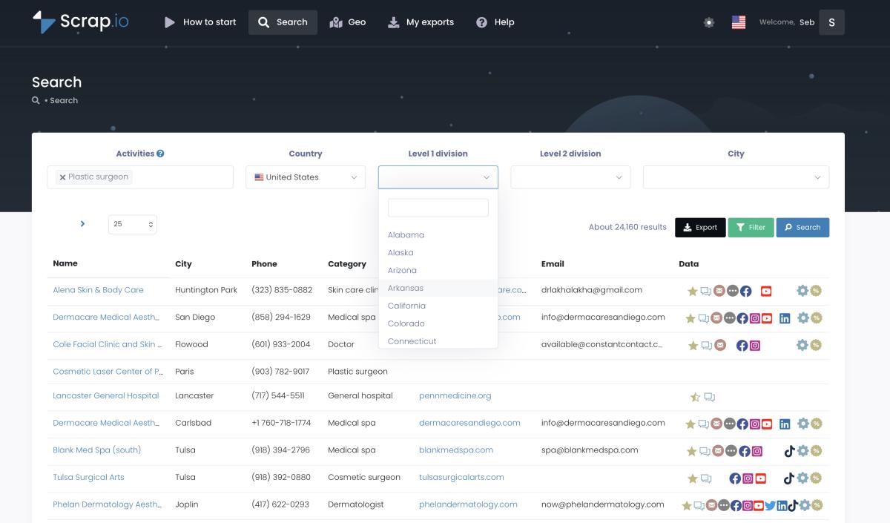The width and height of the screenshot is (890, 523).
Task: Click the Instagram icon for Cole Facial Clinic
Action: (755, 345)
